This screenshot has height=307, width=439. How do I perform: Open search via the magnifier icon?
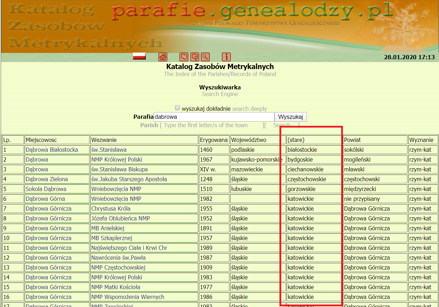(205, 57)
